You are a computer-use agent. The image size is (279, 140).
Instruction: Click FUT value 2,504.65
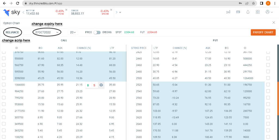click(x=152, y=32)
